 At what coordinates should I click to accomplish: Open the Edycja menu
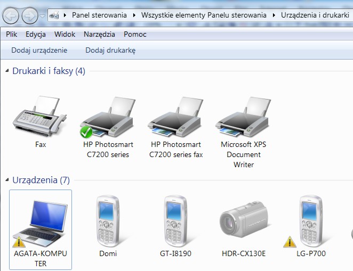pos(36,34)
